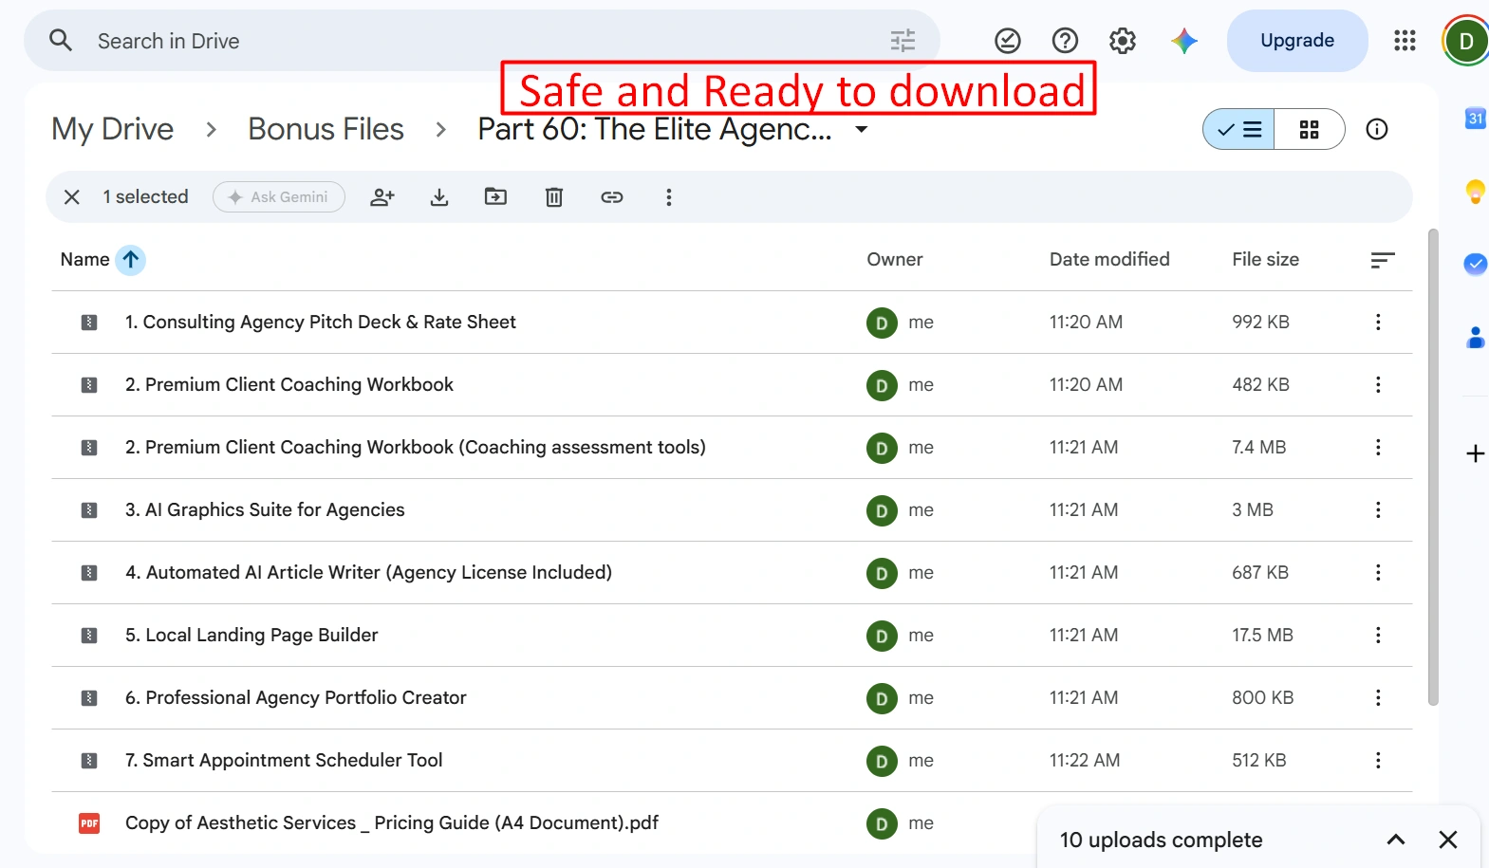This screenshot has width=1489, height=868.
Task: Copy link of the selected file
Action: click(612, 197)
